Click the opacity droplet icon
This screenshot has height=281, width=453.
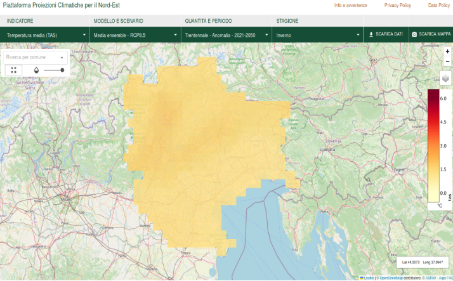[36, 70]
